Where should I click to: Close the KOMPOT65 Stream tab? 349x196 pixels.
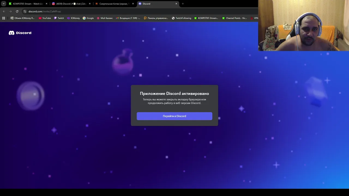(46, 4)
